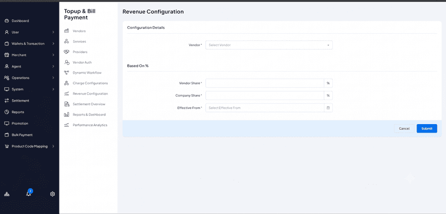Open the Bulk Payment menu item
This screenshot has height=214, width=446.
pos(22,135)
